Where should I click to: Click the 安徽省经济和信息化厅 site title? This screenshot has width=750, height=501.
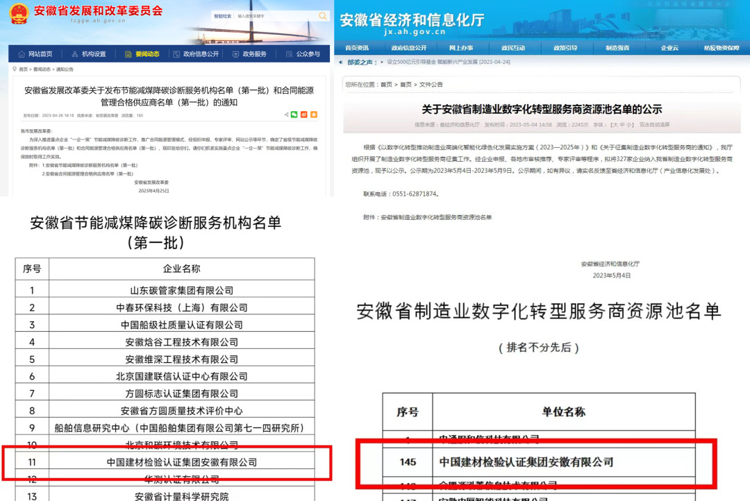click(412, 20)
